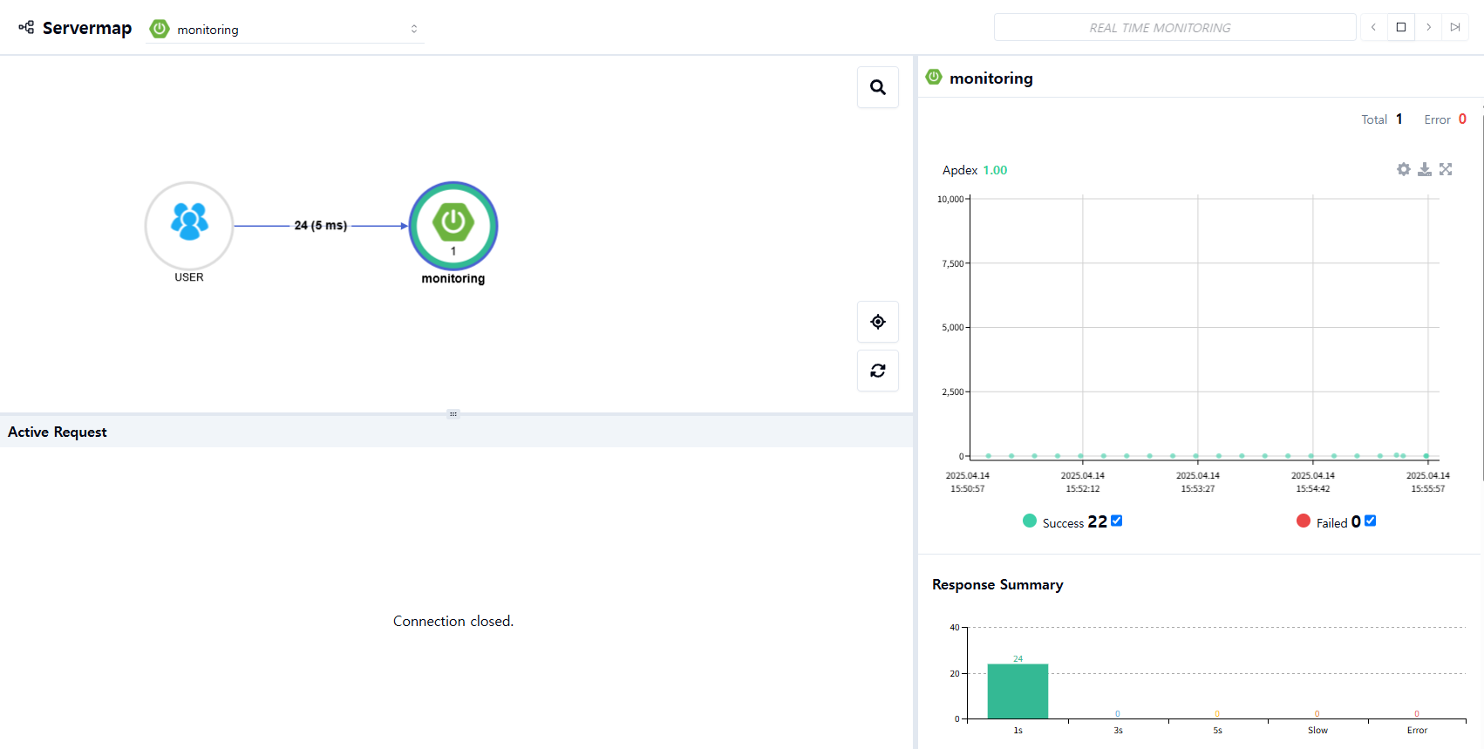Toggle the Success checkbox

pyautogui.click(x=1116, y=521)
